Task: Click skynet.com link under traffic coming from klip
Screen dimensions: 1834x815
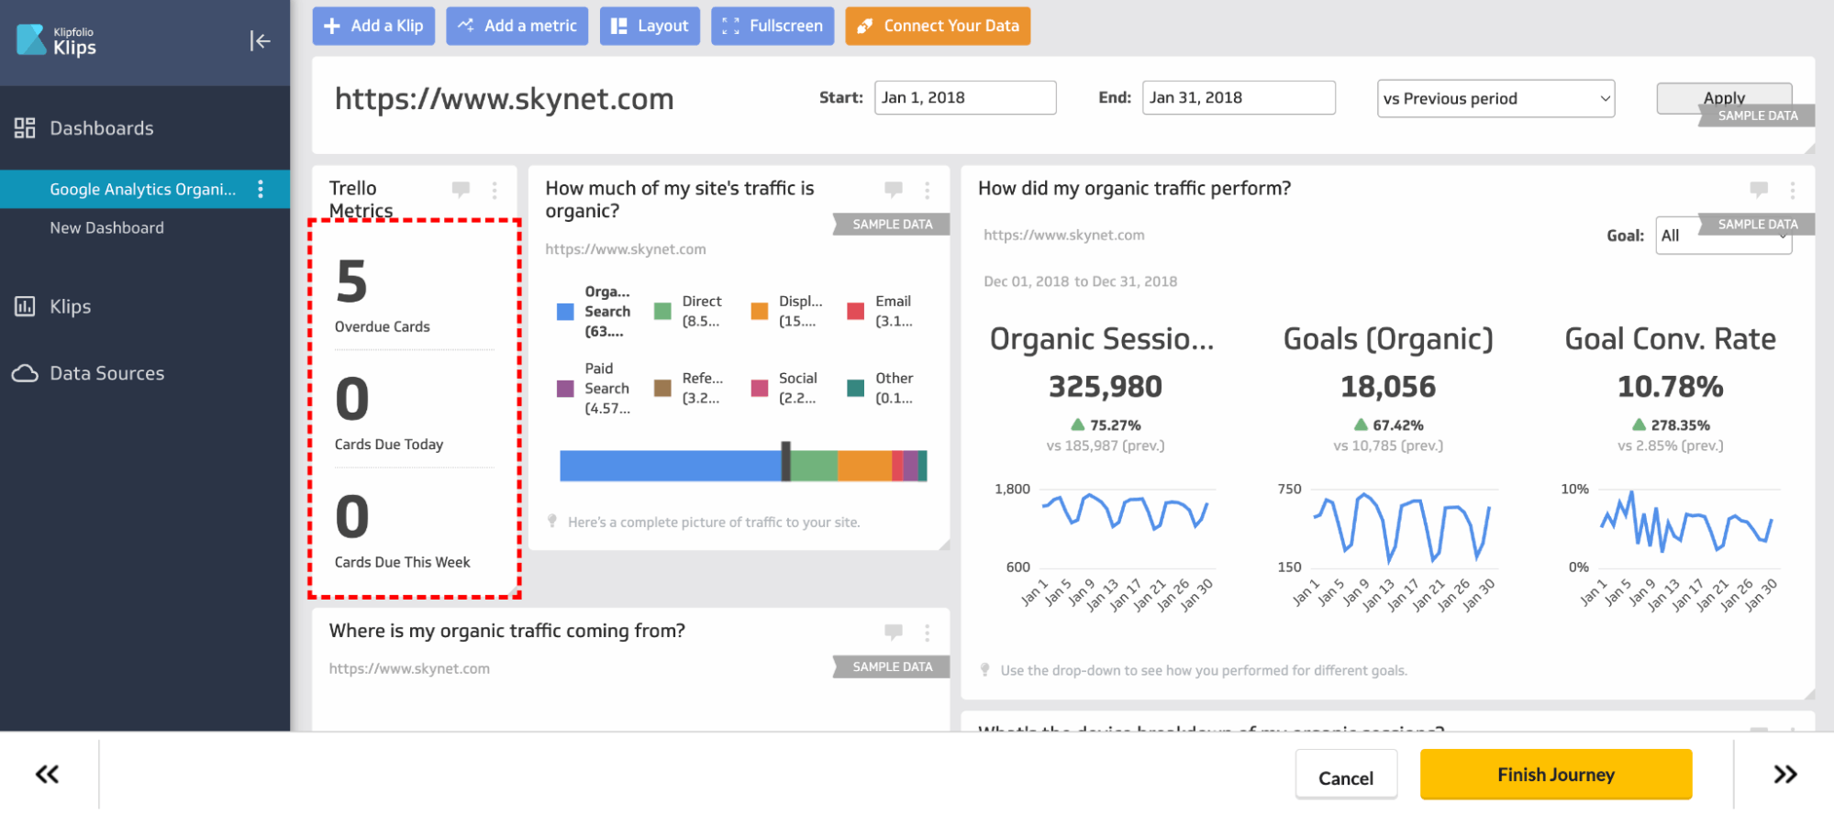Action: (409, 669)
